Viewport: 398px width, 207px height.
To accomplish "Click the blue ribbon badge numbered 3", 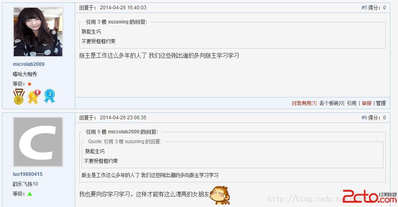I will tap(49, 96).
